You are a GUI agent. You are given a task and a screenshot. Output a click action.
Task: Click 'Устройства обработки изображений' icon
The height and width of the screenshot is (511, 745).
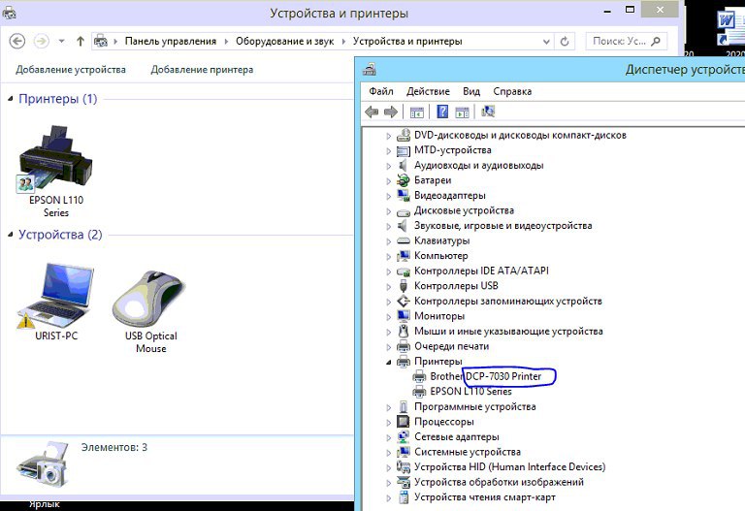point(404,483)
